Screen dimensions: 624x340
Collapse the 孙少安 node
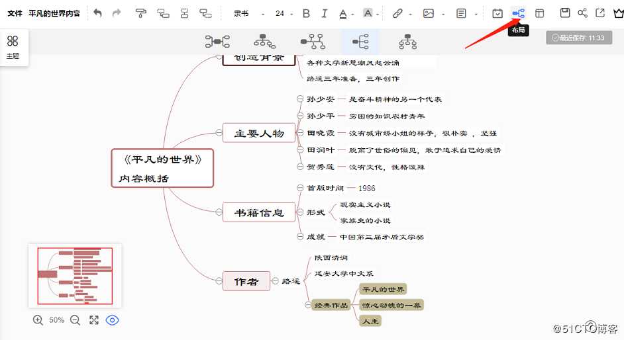300,99
